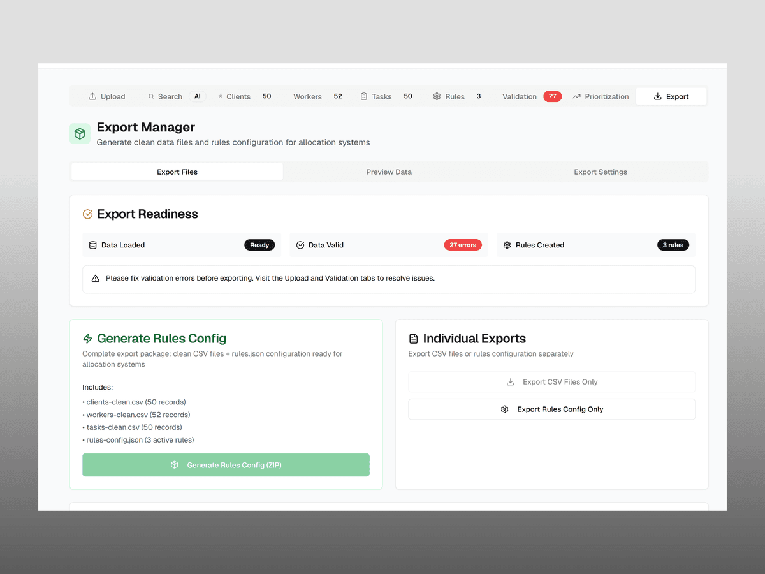Click the export download icon in the navigation

(x=658, y=96)
